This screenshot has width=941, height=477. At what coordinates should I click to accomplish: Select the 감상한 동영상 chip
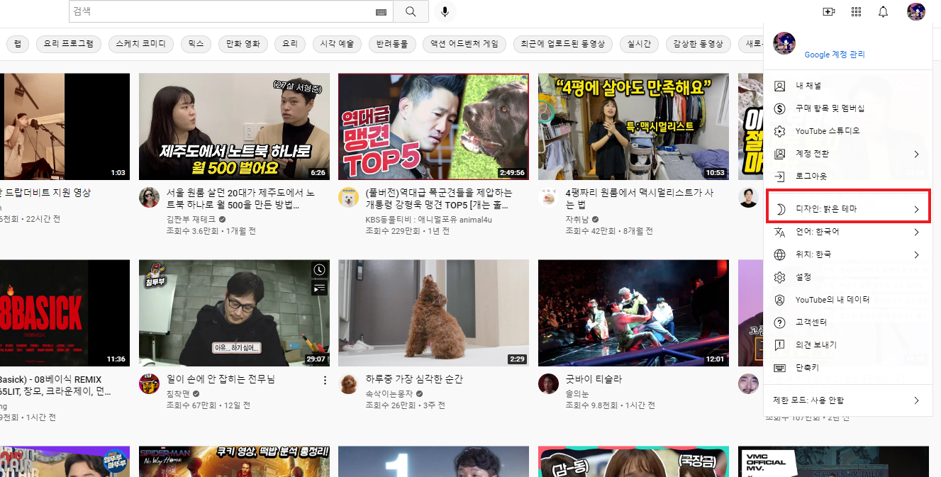coord(698,44)
